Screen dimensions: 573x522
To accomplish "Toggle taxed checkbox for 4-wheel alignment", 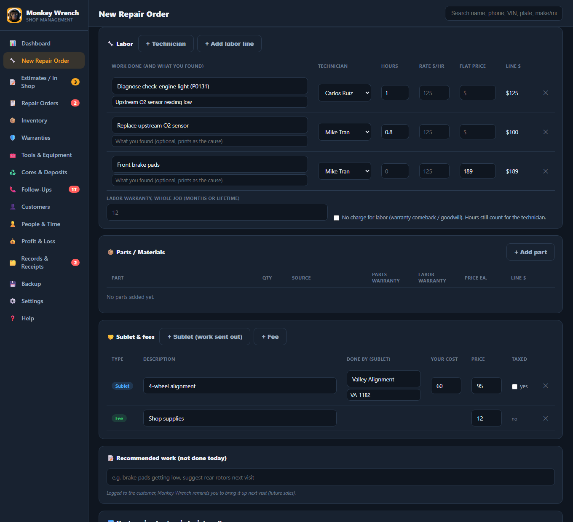I will pyautogui.click(x=514, y=386).
